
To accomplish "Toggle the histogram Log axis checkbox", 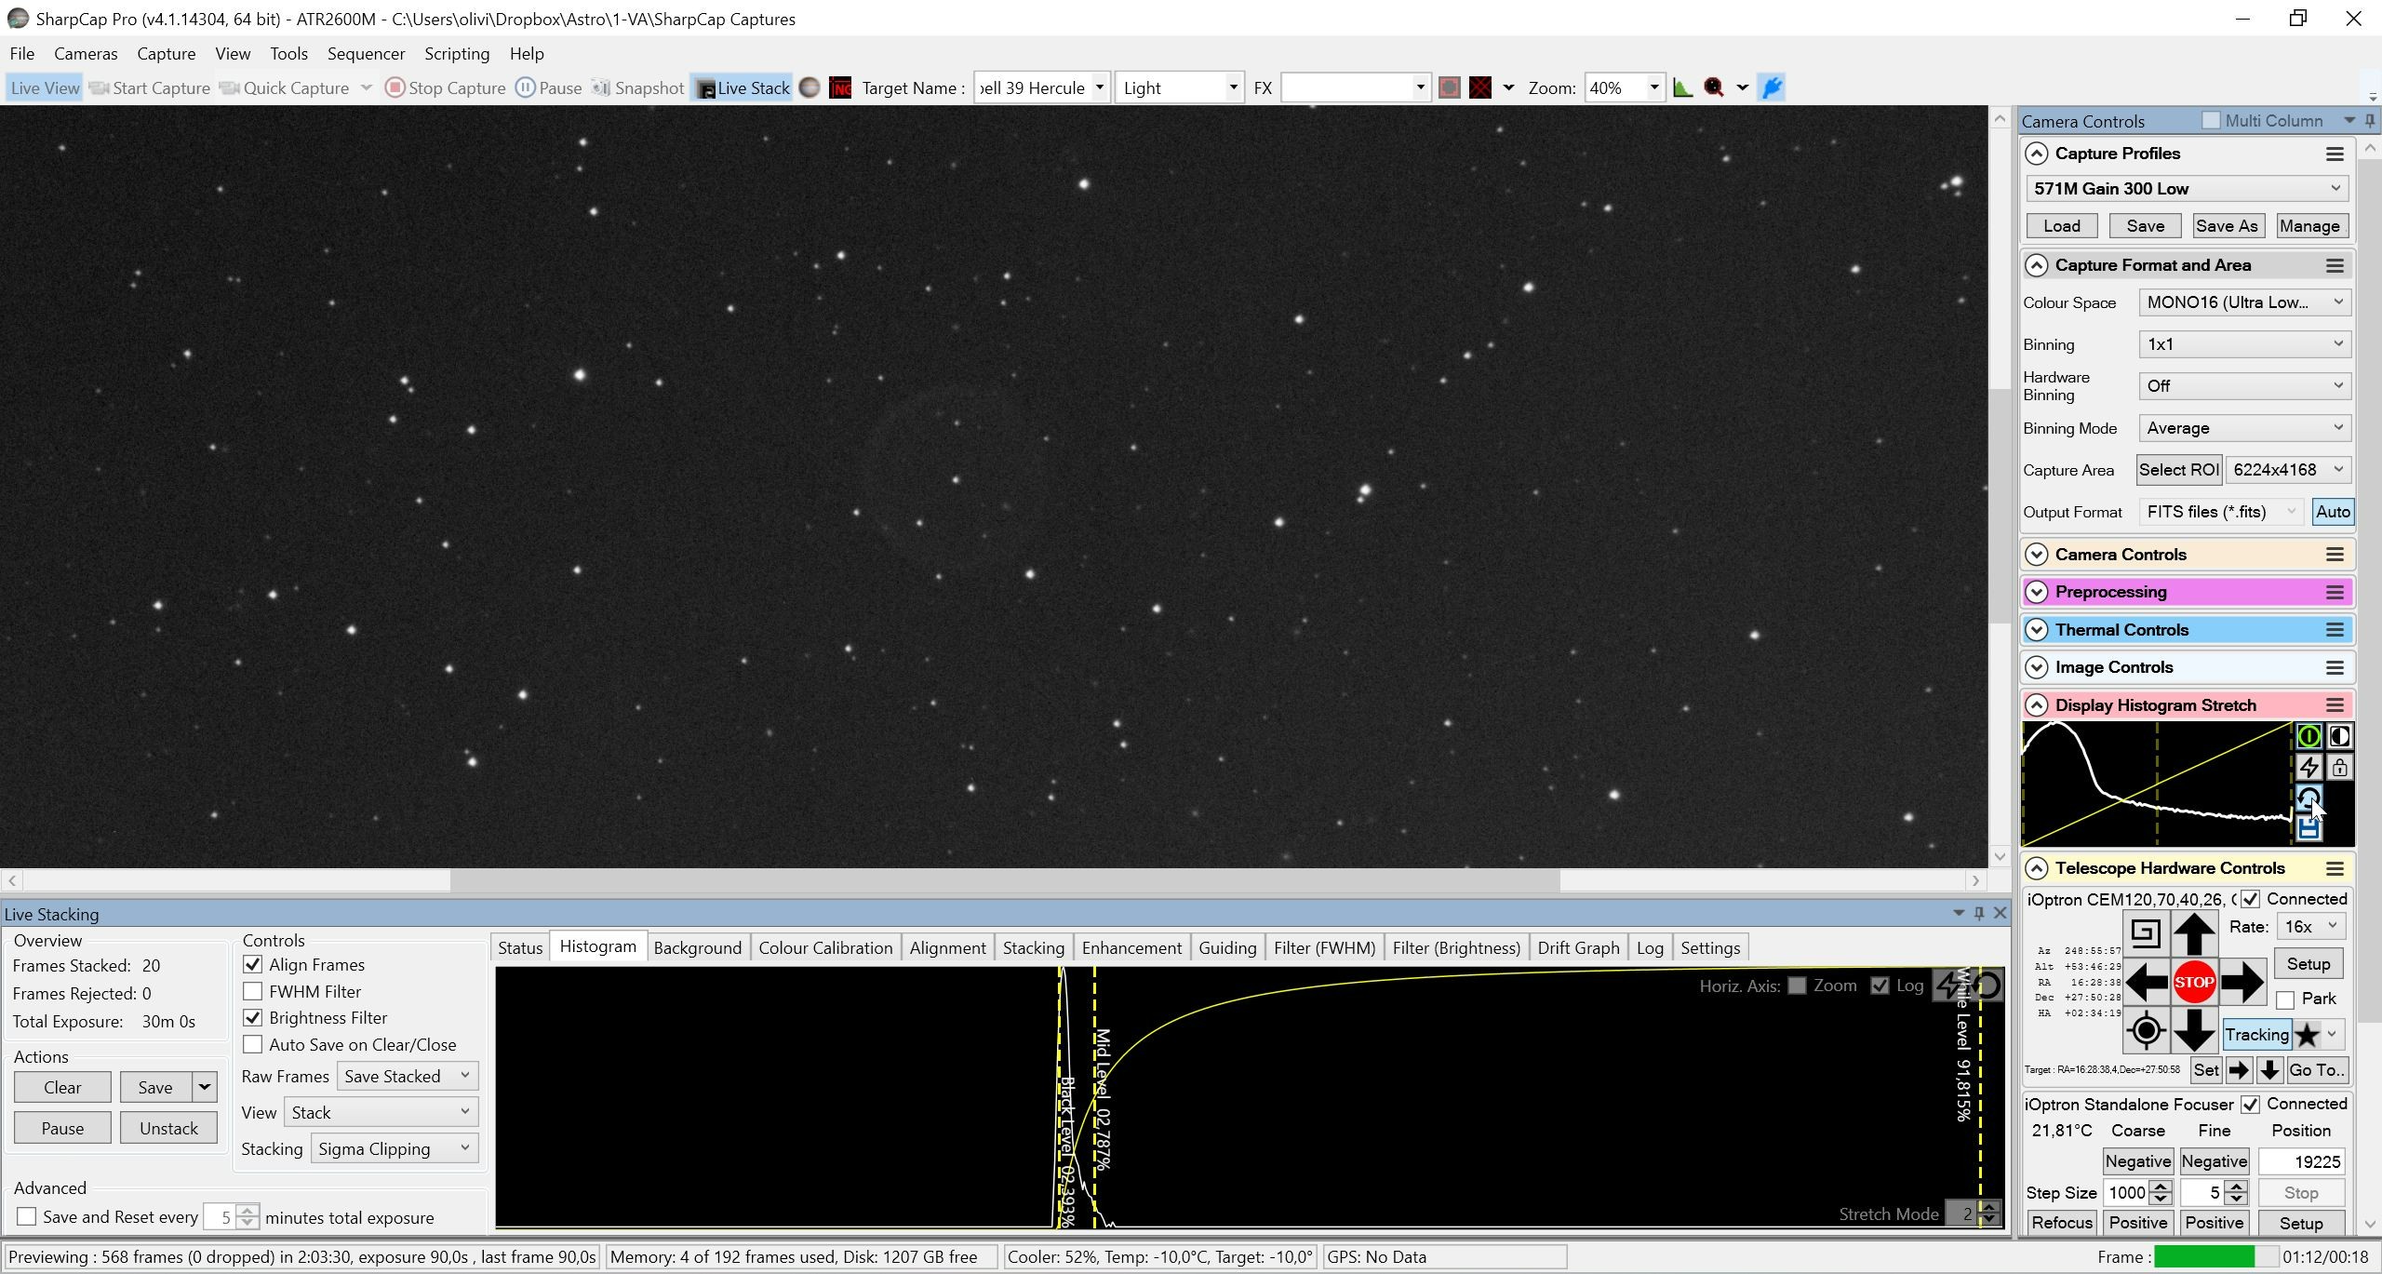I will click(1880, 986).
